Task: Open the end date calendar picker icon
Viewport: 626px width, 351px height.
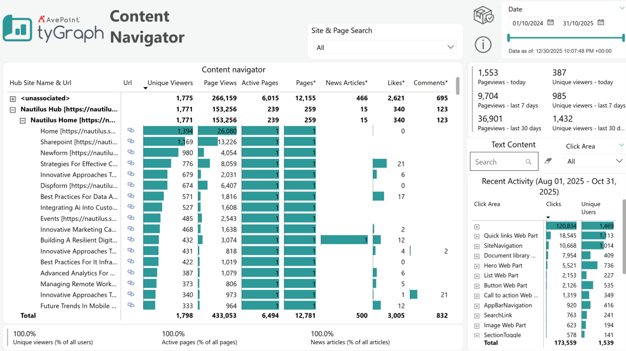Action: tap(601, 22)
